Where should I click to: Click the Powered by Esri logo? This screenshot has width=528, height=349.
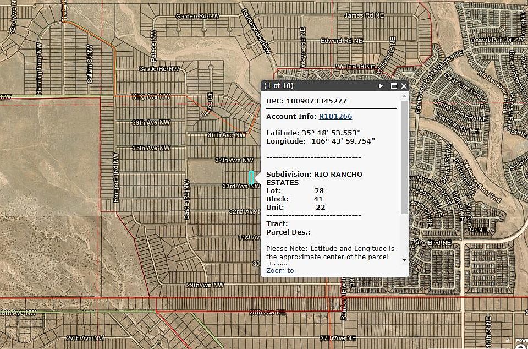521,343
